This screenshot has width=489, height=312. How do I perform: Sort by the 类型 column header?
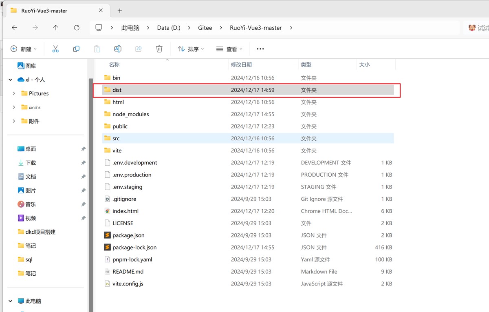tap(306, 64)
